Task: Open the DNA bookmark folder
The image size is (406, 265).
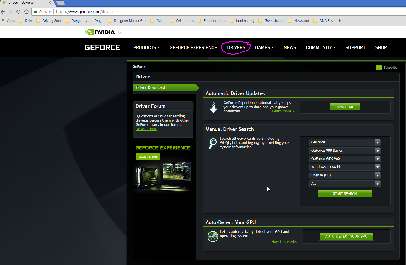Action: 26,21
